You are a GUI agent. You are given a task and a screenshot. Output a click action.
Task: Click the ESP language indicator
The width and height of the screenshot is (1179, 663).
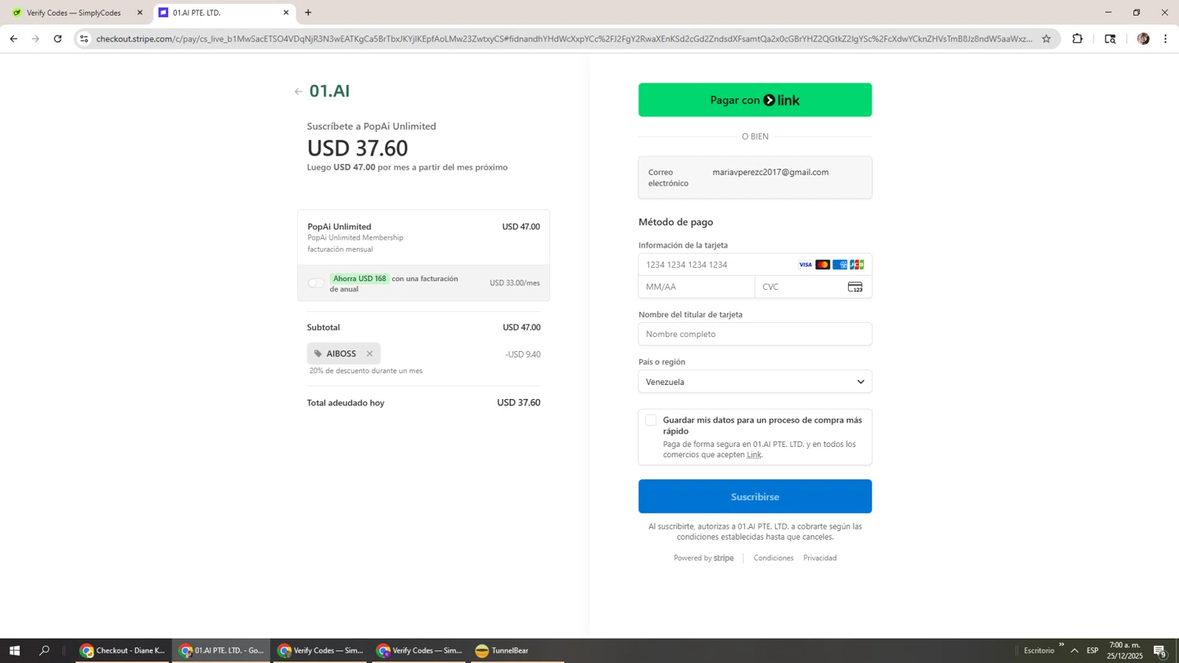click(x=1093, y=650)
